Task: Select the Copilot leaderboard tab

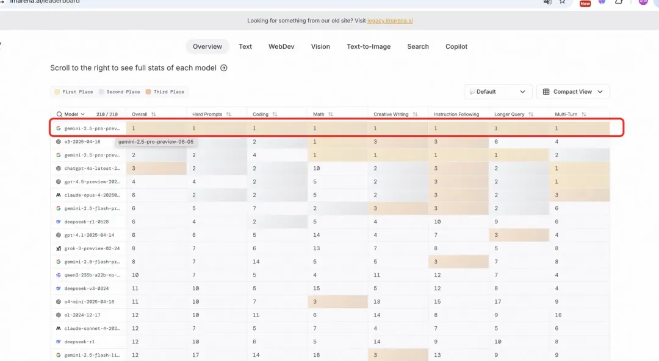Action: click(456, 47)
